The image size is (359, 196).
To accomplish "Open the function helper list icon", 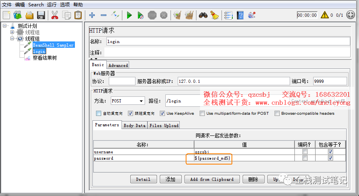I will [228, 16].
